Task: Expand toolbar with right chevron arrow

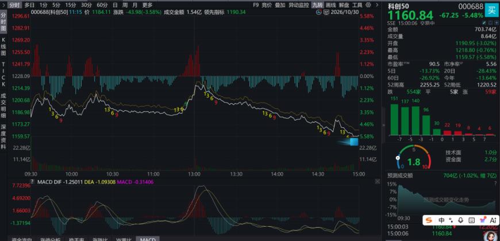Action: pos(377,5)
